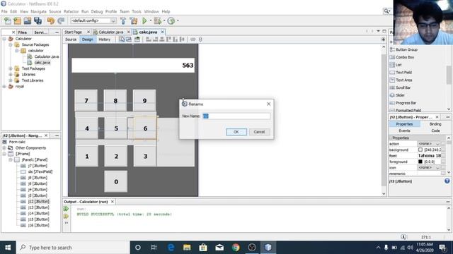Viewport: 453px width, 254px height.
Task: Click Preview Design icon
Action: point(137,40)
